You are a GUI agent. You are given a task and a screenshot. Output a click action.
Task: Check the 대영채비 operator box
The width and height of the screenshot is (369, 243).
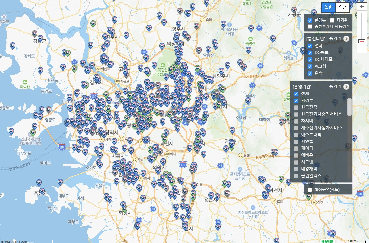(x=296, y=169)
